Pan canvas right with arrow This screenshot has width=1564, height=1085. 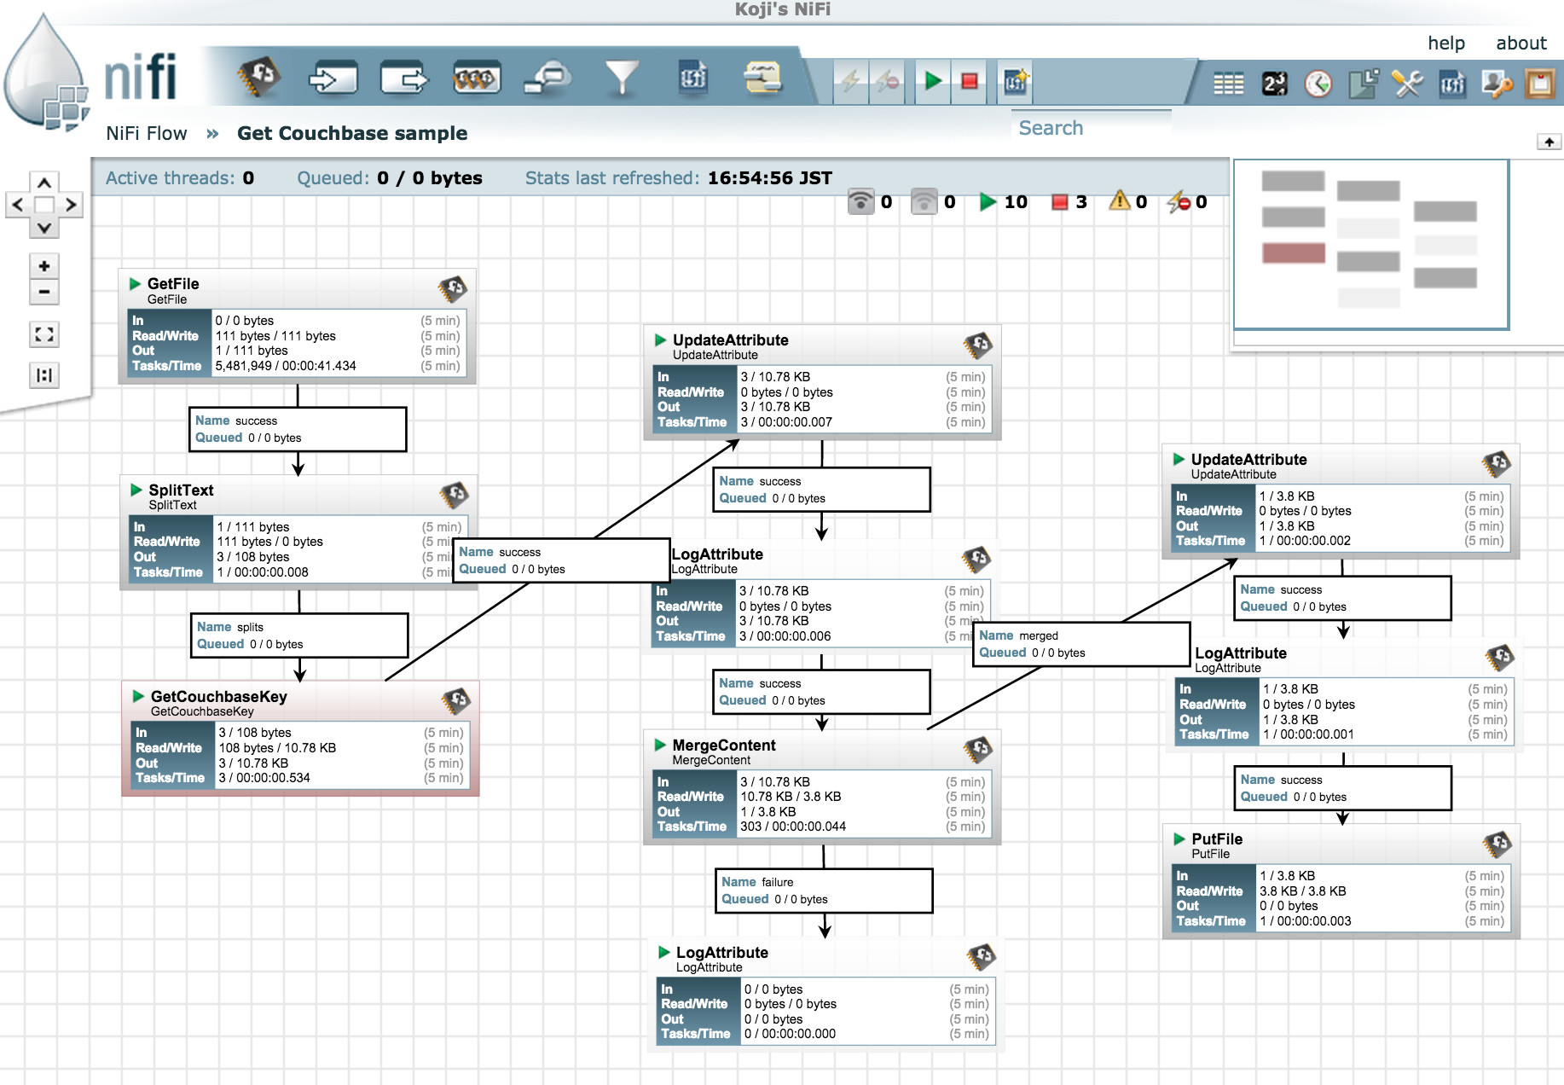point(71,205)
